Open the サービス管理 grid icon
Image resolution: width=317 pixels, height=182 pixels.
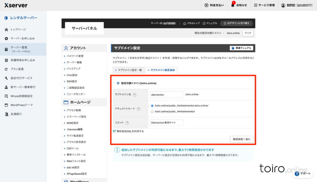[x=255, y=5]
